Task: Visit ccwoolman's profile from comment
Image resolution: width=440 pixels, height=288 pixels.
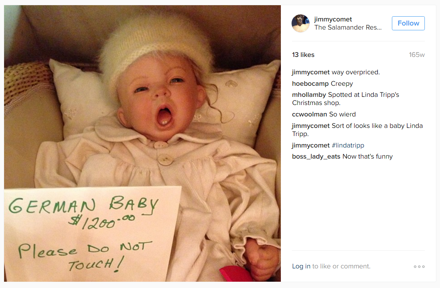Action: (309, 114)
